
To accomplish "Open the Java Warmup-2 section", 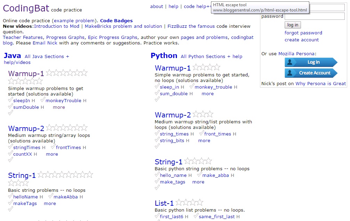I will (x=26, y=128).
